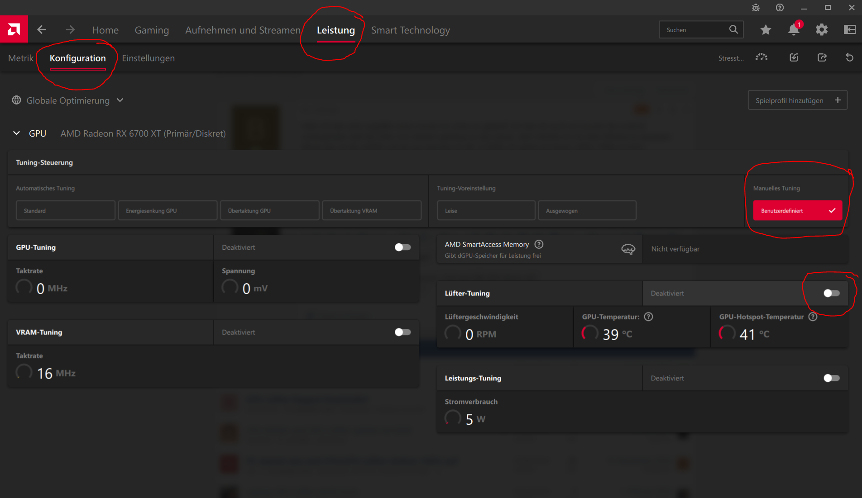
Task: Select the Benutzerdefiniert manual tuning option
Action: pyautogui.click(x=797, y=210)
